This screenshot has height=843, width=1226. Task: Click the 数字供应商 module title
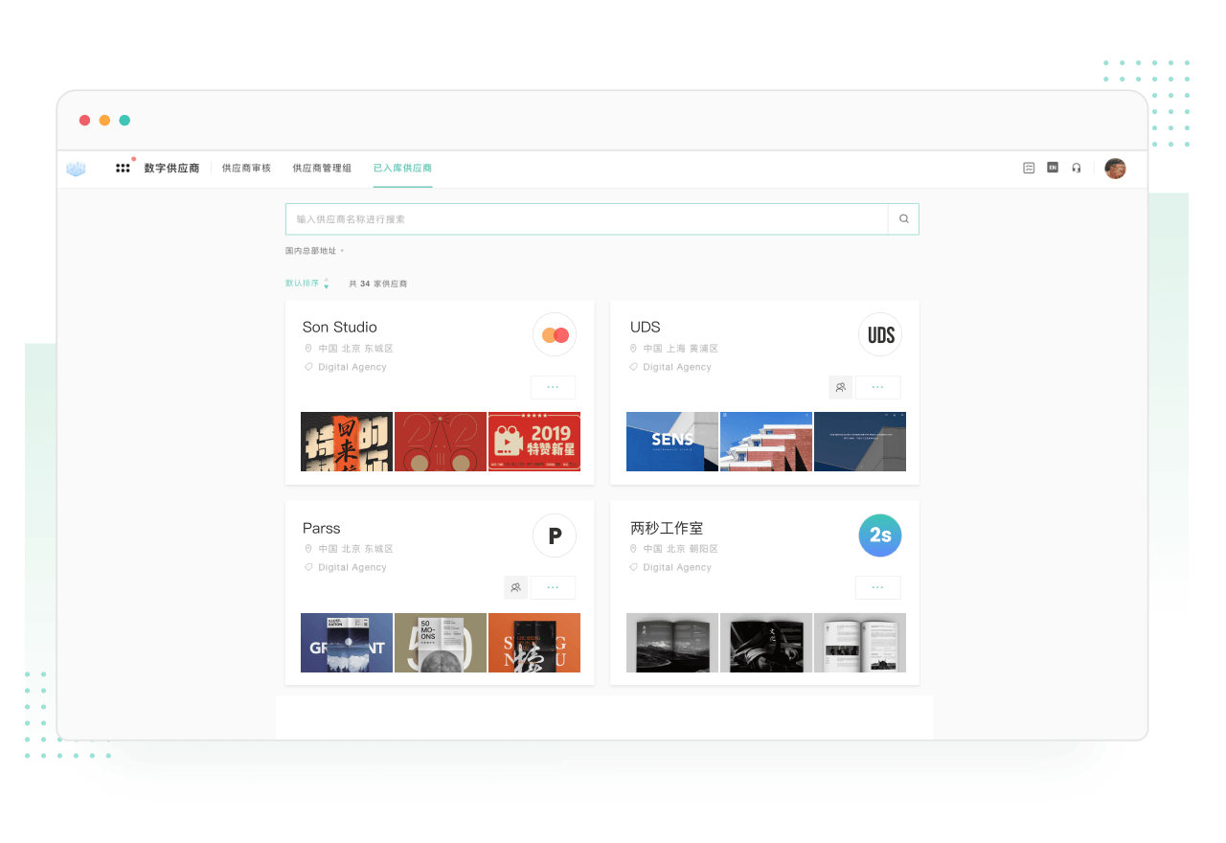point(171,168)
